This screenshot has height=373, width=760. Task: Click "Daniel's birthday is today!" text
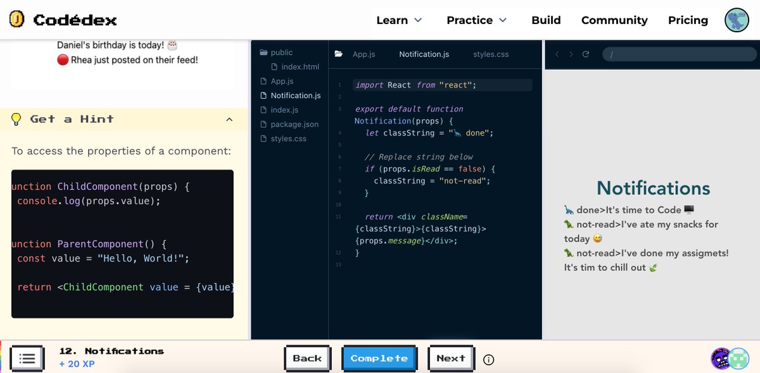[x=118, y=46]
